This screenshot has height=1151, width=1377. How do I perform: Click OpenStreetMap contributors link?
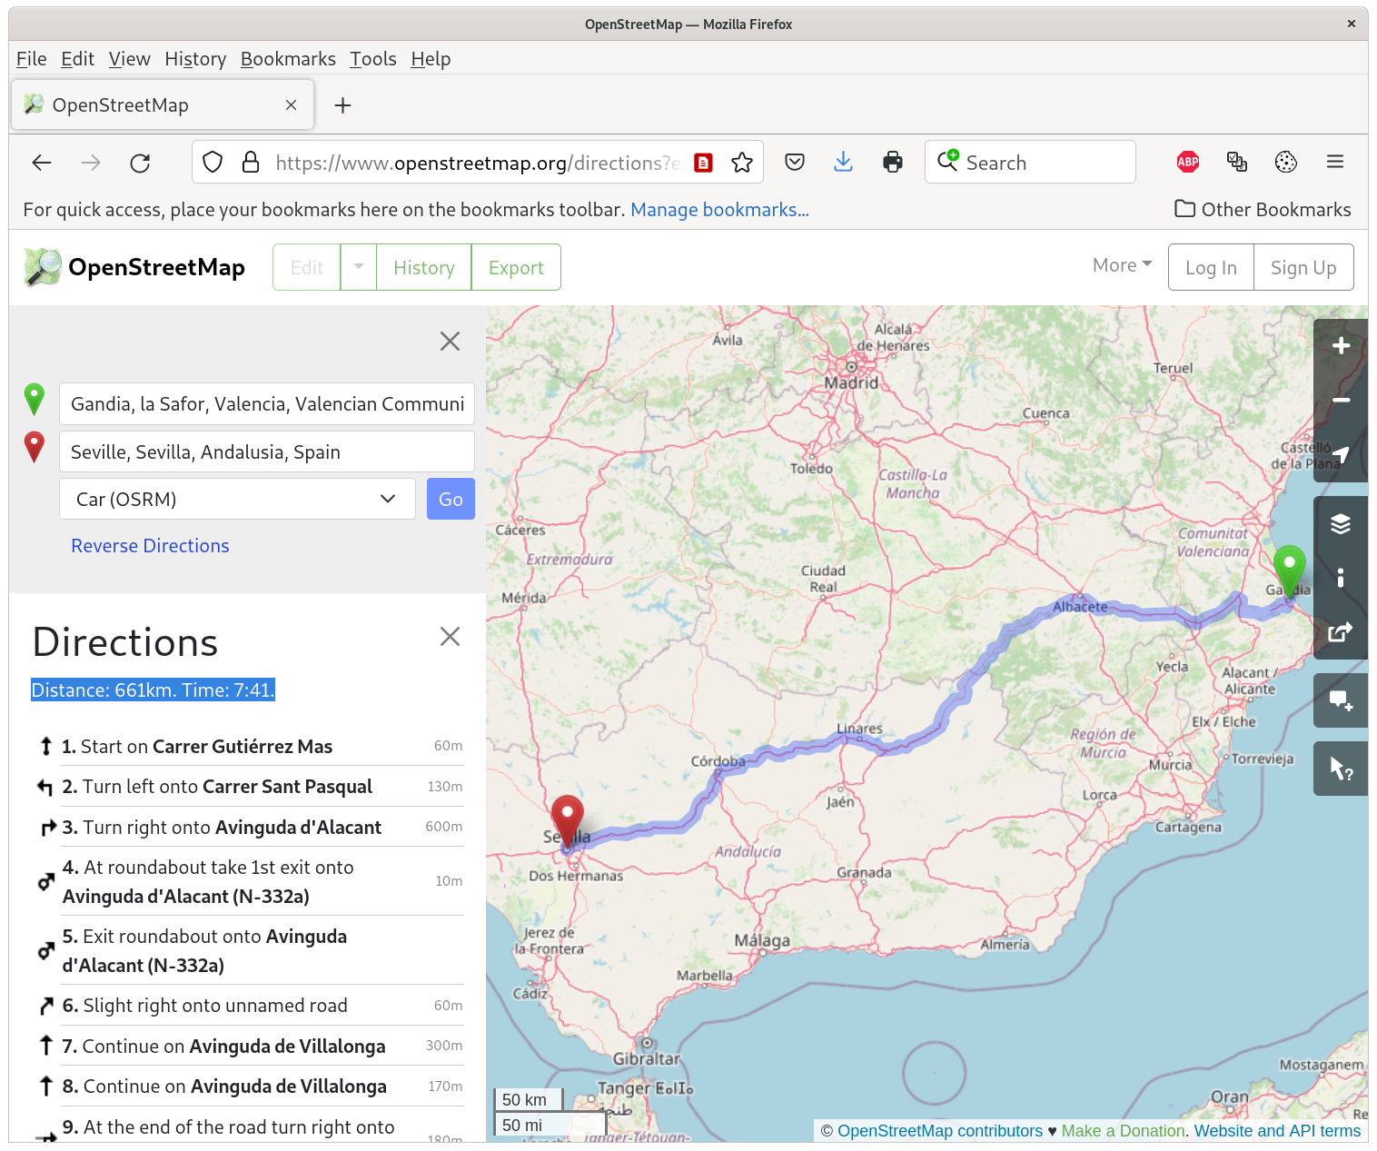tap(940, 1131)
